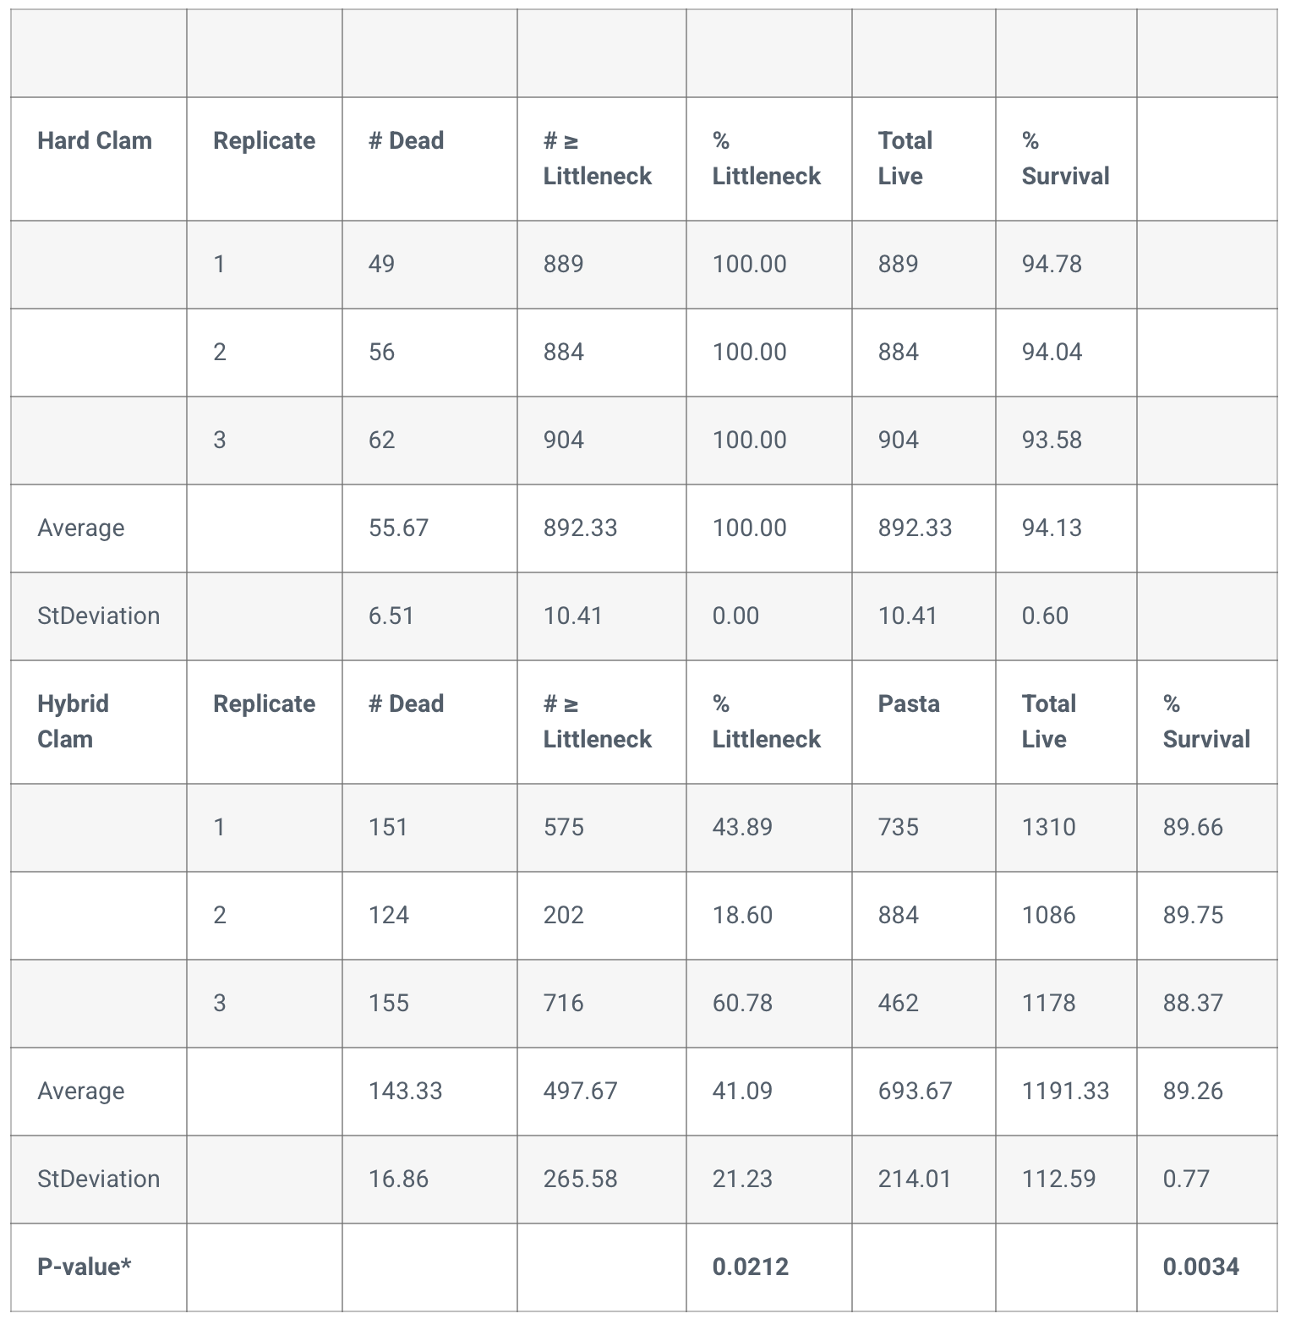Select the total live value 1310
This screenshot has width=1290, height=1319.
pos(1049,827)
